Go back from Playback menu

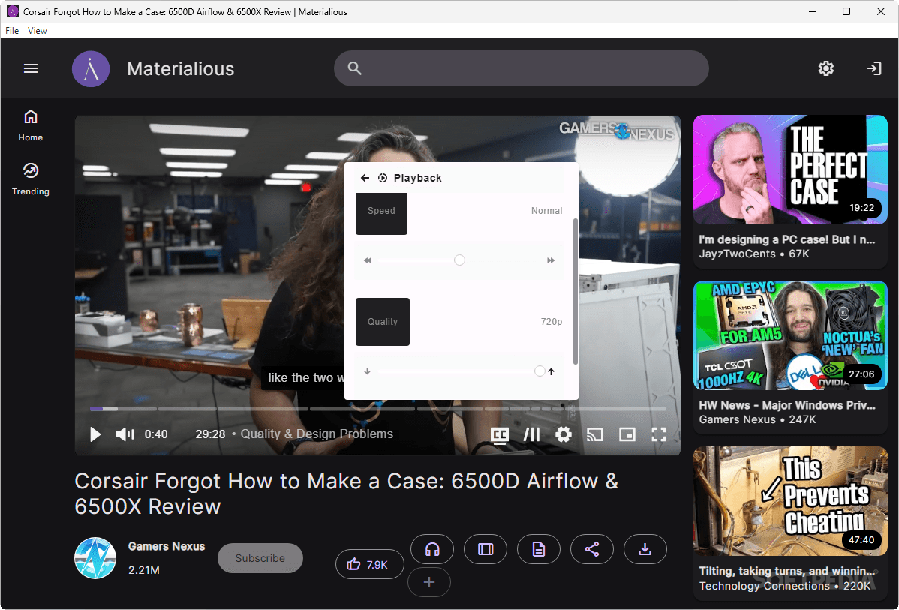[x=365, y=178]
